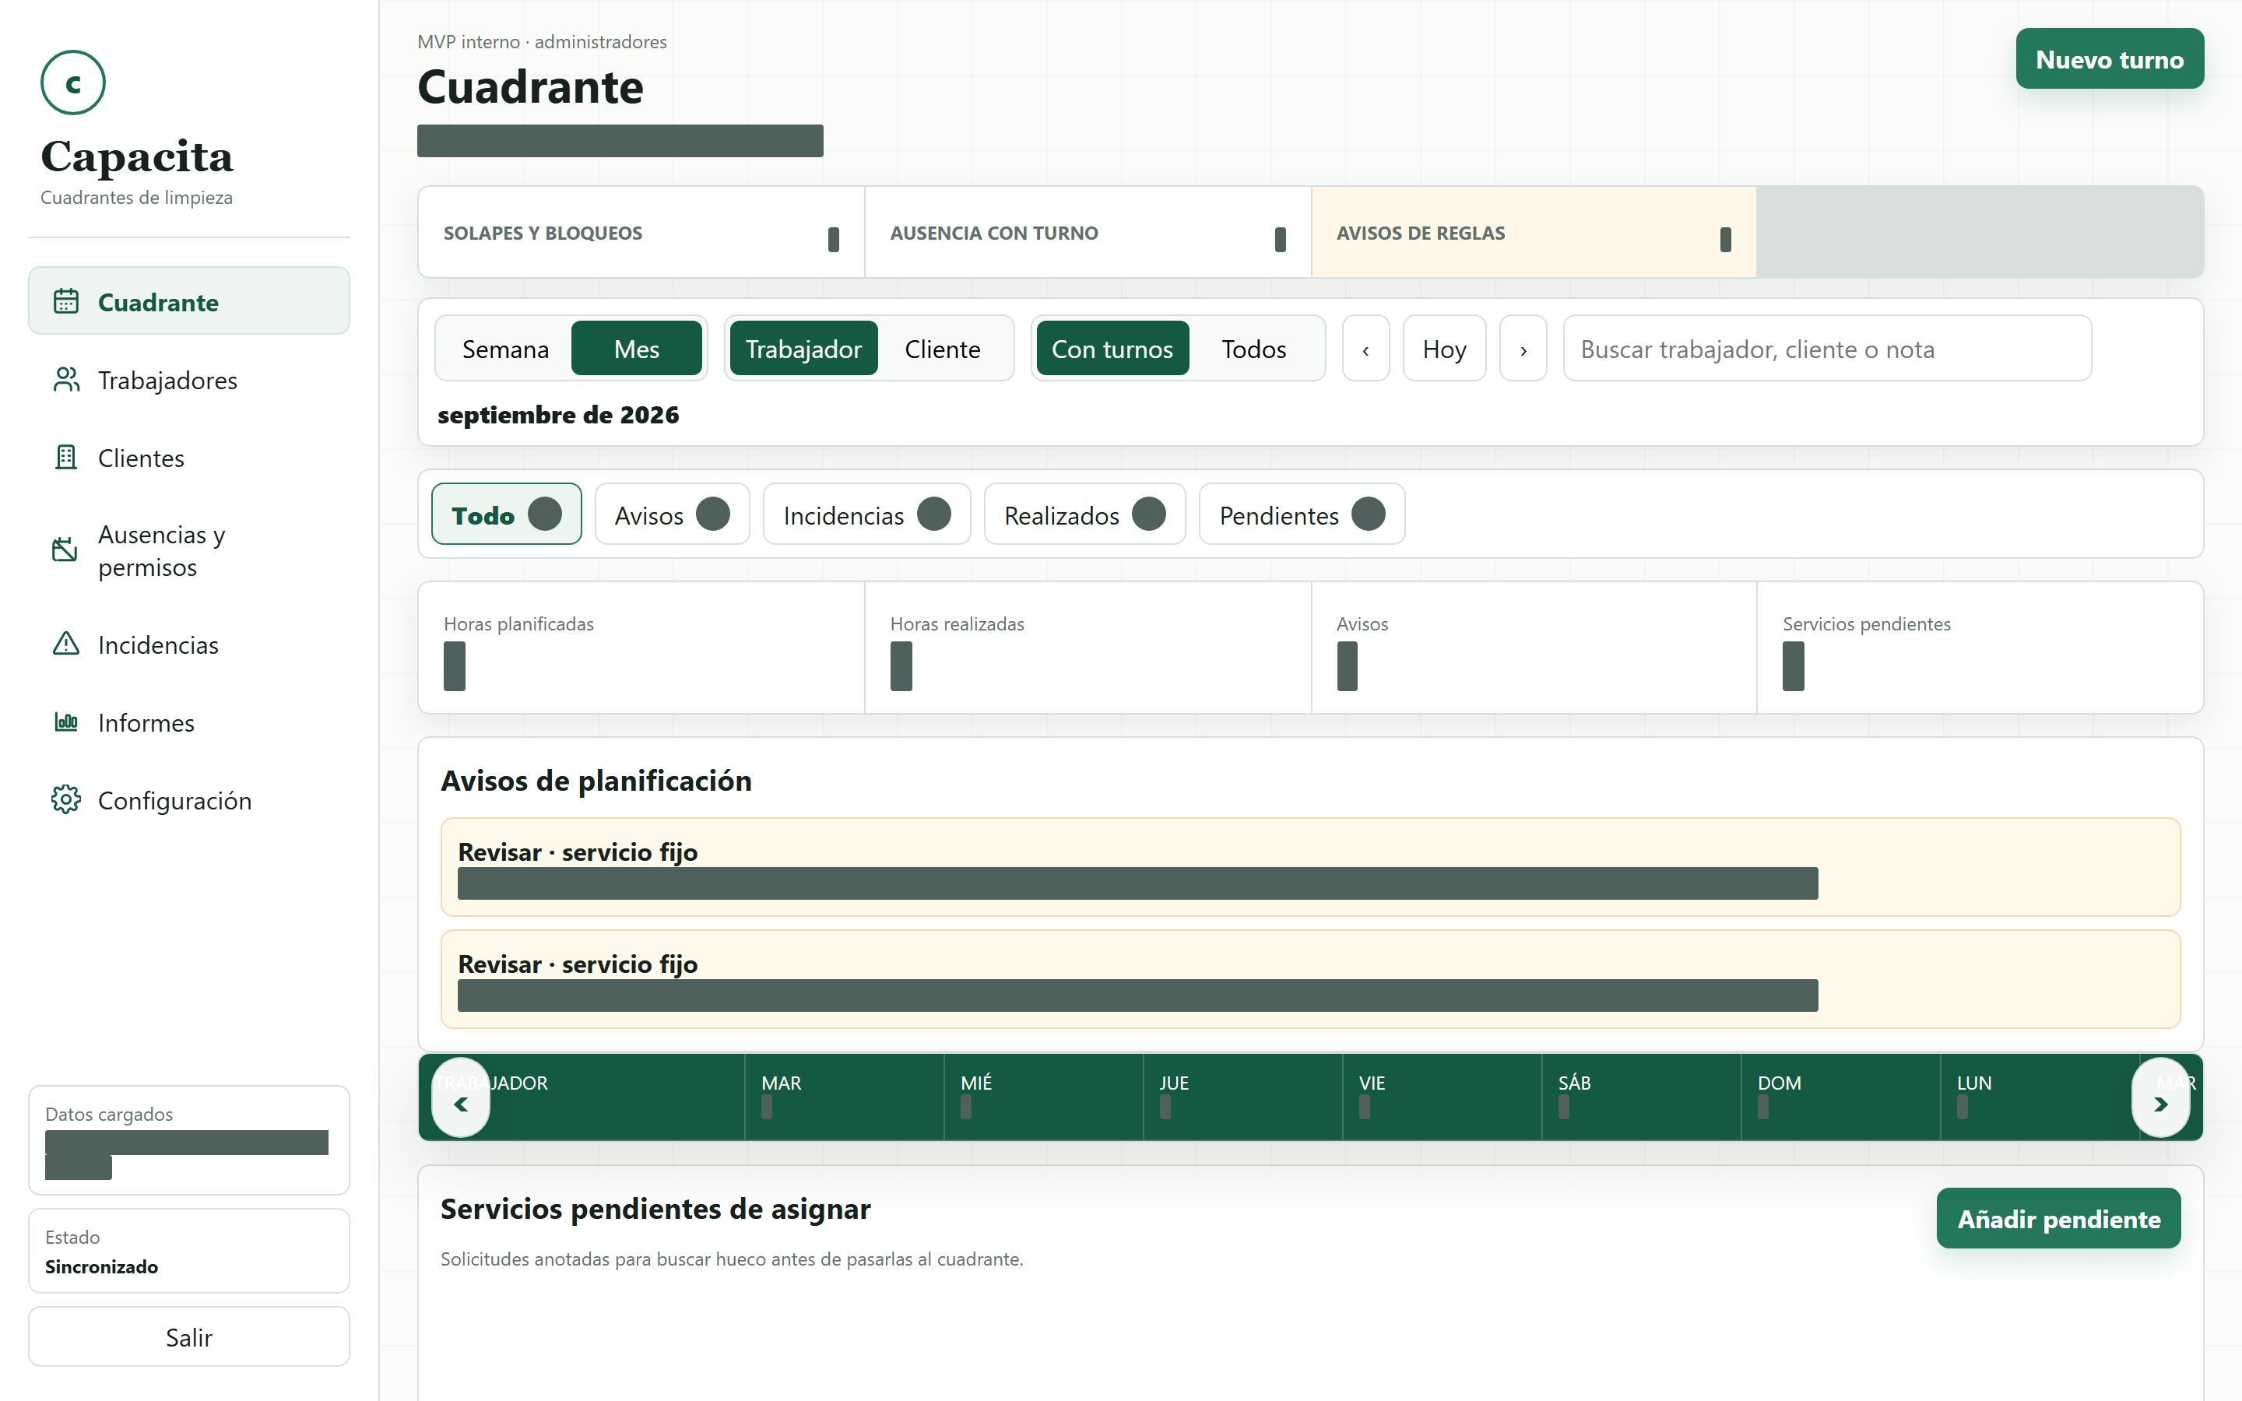
Task: Click the Sincronizado status text
Action: click(101, 1266)
